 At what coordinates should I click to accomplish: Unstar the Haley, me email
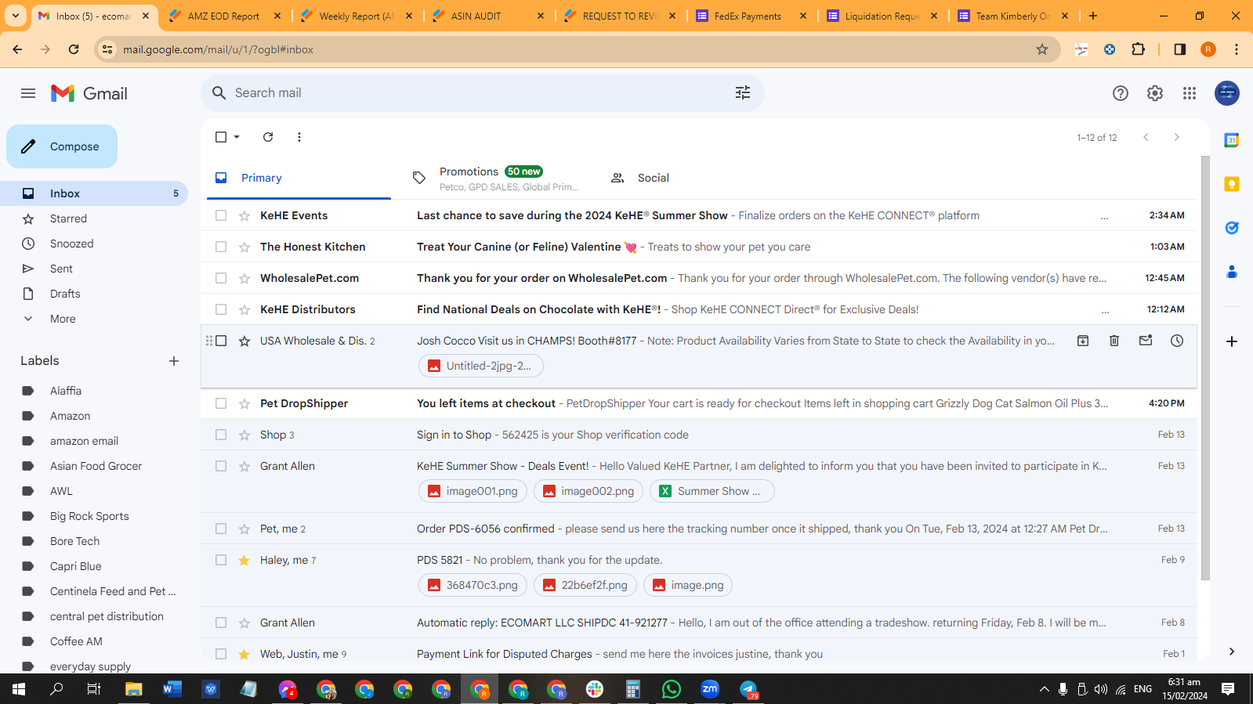tap(244, 560)
